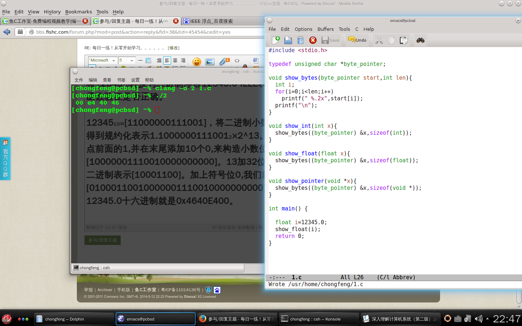The image size is (522, 326).
Task: Toggle auto-indent paragraph alignment in forum editor
Action: click(159, 60)
